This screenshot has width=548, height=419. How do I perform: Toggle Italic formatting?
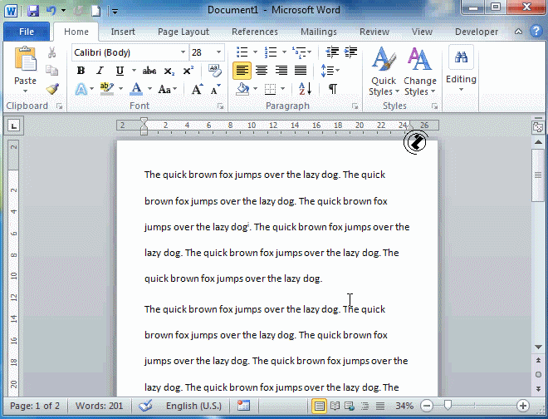click(x=98, y=71)
